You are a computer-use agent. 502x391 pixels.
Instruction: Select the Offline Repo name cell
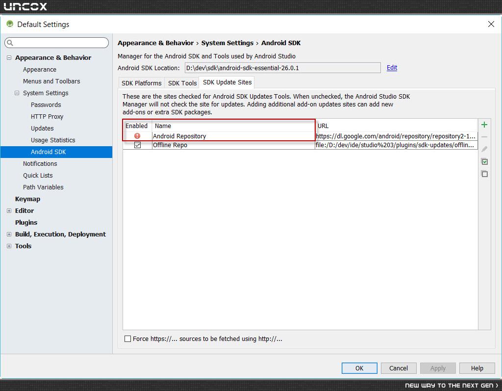tap(233, 145)
